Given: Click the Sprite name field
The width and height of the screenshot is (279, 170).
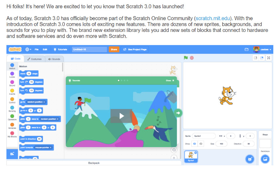Looking at the screenshot, I should click(x=204, y=136).
